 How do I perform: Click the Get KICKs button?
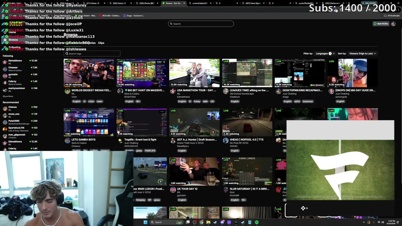click(381, 24)
